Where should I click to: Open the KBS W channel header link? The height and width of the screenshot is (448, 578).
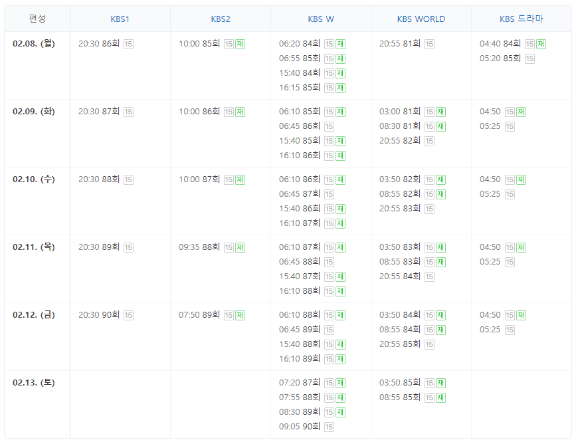[x=321, y=19]
